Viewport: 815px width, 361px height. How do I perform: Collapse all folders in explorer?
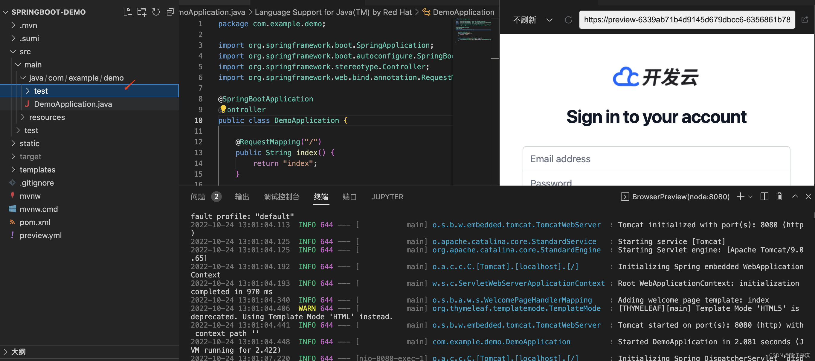[170, 12]
